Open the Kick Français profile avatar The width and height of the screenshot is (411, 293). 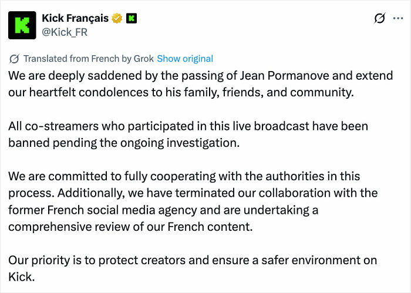point(22,25)
